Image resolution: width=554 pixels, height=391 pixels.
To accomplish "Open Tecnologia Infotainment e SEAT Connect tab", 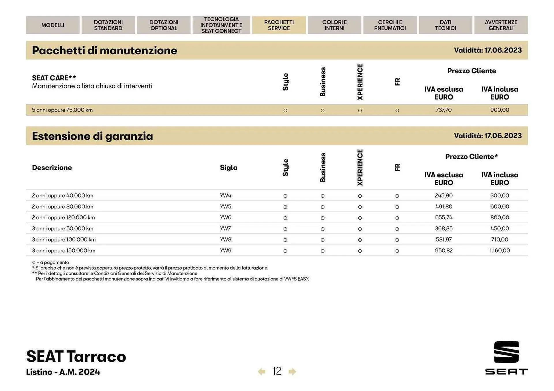I will coord(221,25).
